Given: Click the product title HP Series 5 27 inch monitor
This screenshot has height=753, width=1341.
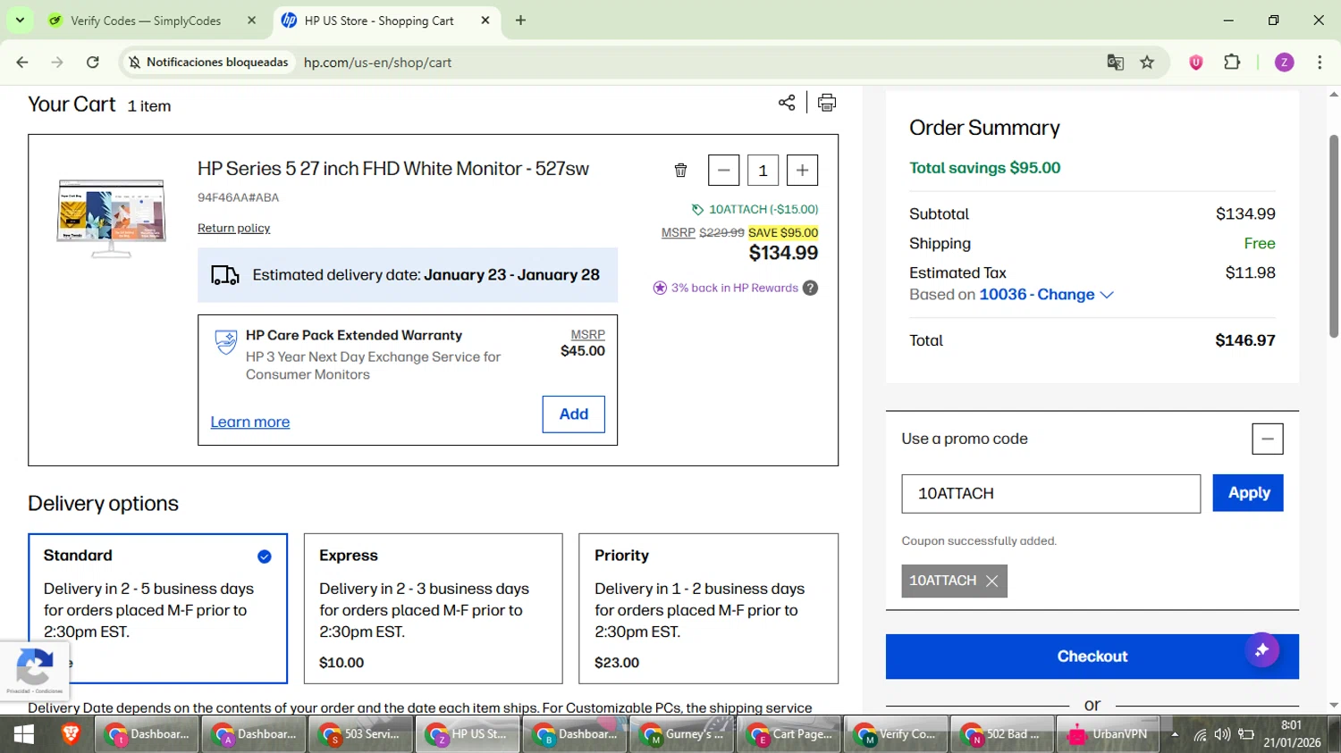Looking at the screenshot, I should point(393,169).
